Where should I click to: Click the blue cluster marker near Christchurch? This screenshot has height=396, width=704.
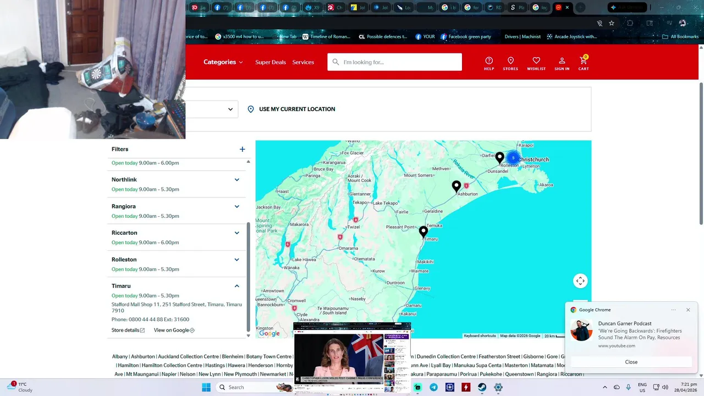tap(513, 158)
